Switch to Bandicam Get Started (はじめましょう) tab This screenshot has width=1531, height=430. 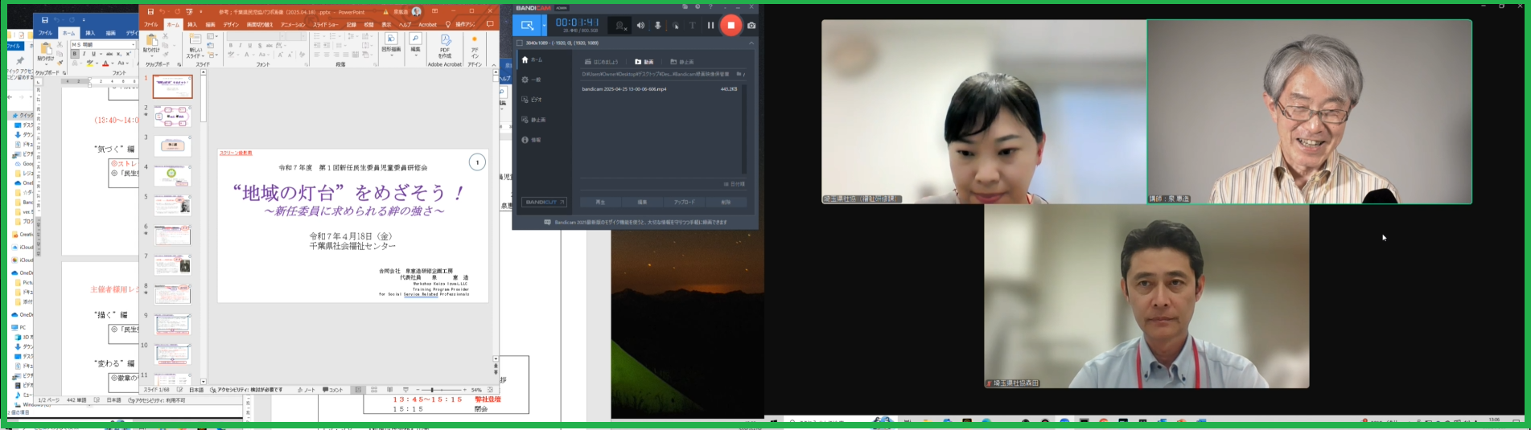pos(602,62)
